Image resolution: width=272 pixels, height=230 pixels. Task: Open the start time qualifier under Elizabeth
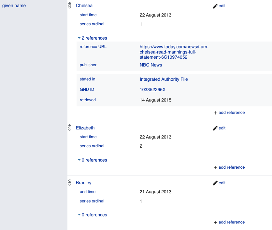click(x=88, y=137)
